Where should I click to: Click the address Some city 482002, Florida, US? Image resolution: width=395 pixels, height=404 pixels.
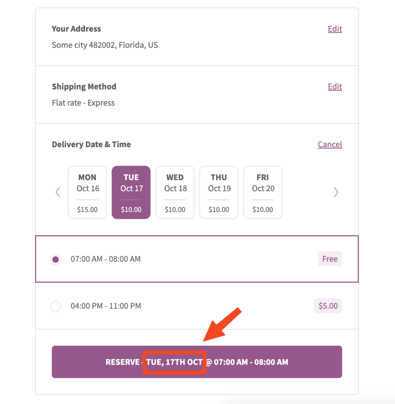click(x=104, y=45)
